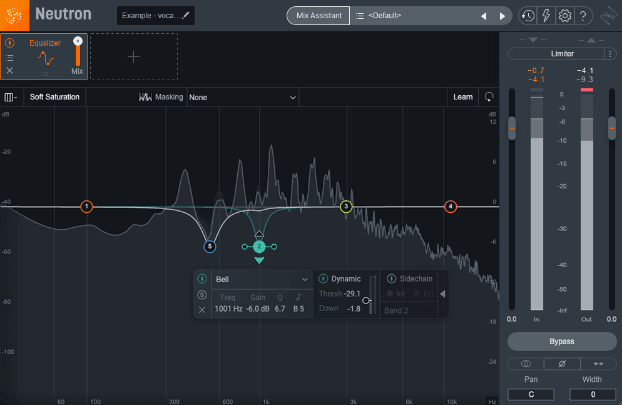
Task: Open the Band 2 sidechain dropdown
Action: point(409,310)
